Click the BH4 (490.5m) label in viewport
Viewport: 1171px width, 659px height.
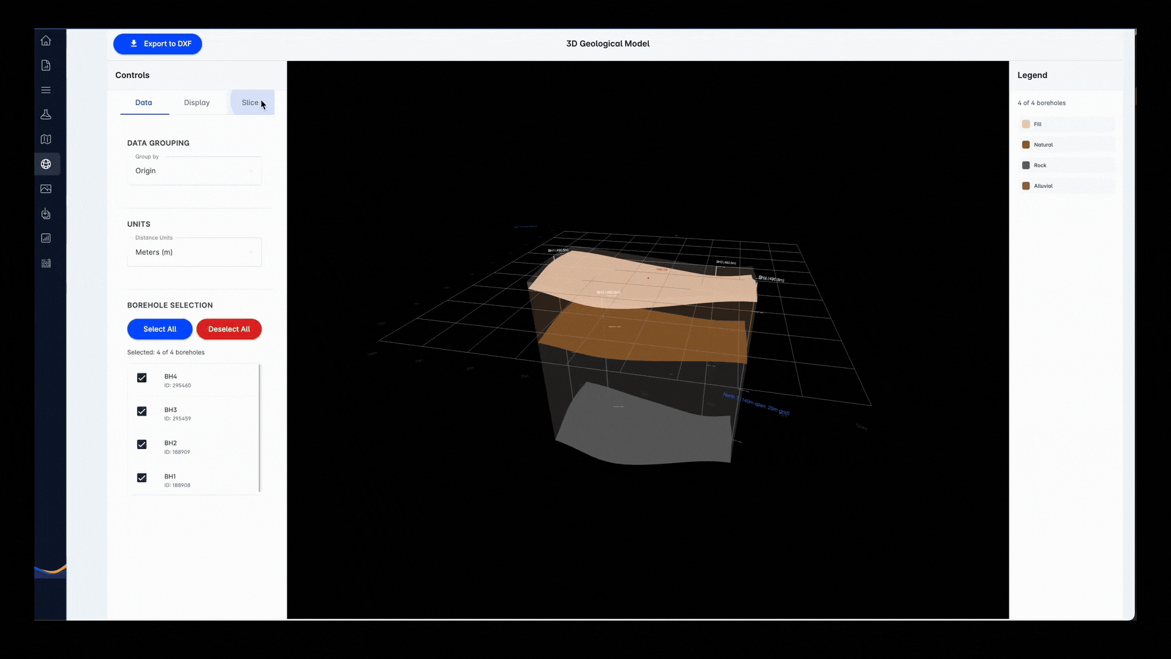point(772,279)
